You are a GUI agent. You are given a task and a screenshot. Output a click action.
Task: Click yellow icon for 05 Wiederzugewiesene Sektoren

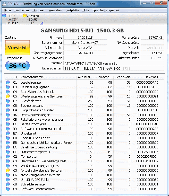pyautogui.click(x=8, y=96)
